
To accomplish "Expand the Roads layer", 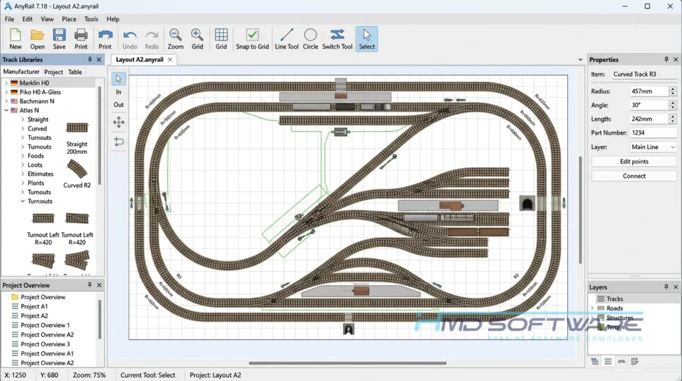I will (592, 308).
